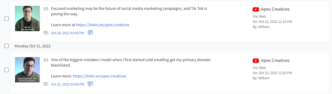Click YouTube icon of the 12:26 PM post
Viewport: 332px width, 94px height.
(x=256, y=61)
